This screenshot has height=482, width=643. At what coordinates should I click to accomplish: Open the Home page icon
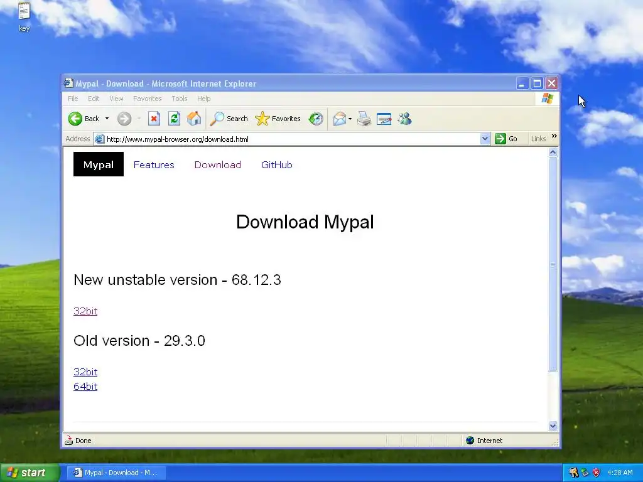(194, 119)
